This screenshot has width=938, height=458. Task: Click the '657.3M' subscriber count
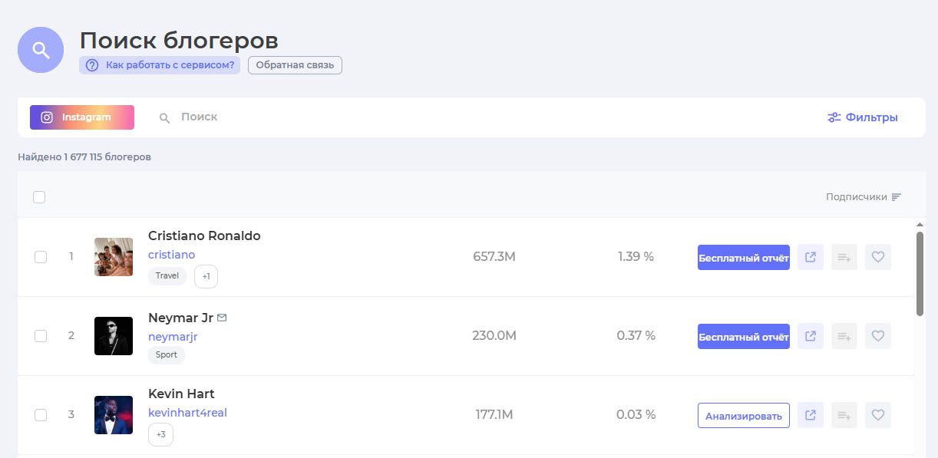[494, 256]
